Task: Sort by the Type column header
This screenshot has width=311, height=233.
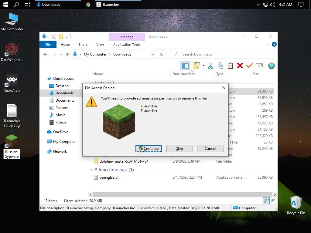Action: click(220, 74)
